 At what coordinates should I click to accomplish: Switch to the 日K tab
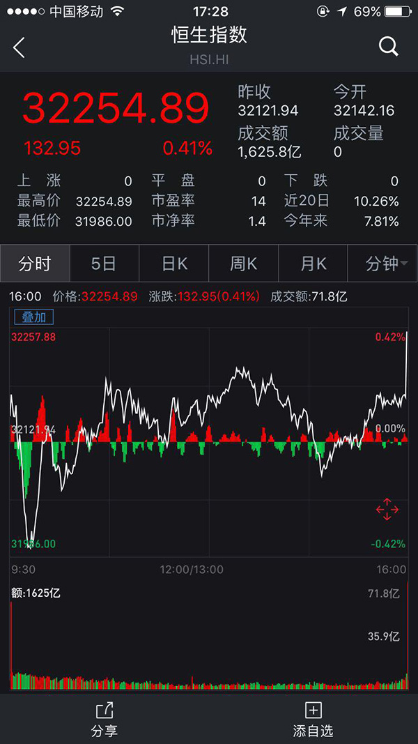click(x=174, y=264)
